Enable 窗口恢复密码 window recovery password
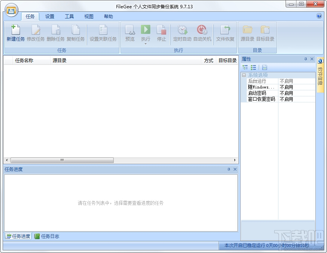This screenshot has height=253, width=327. click(x=296, y=99)
